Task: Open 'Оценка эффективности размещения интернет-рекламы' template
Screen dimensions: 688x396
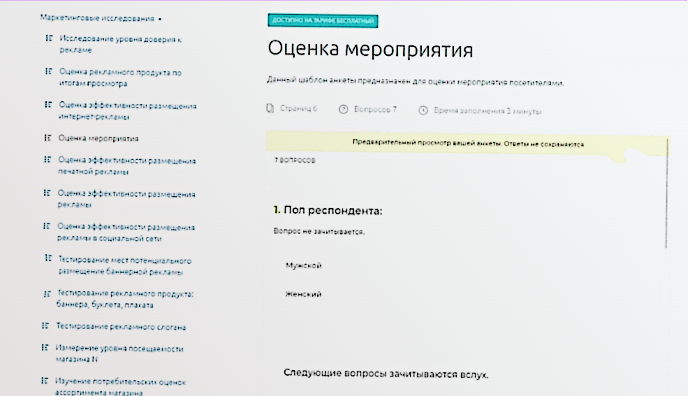Action: tap(127, 111)
